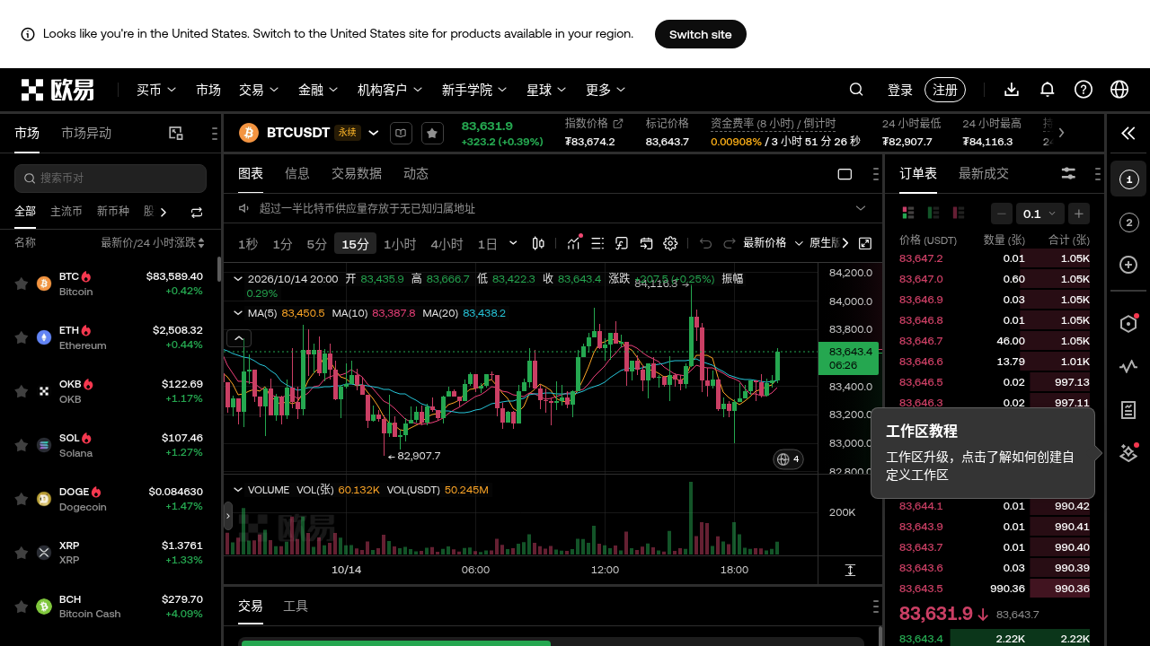
Task: Click the 登录 login link
Action: [x=900, y=90]
